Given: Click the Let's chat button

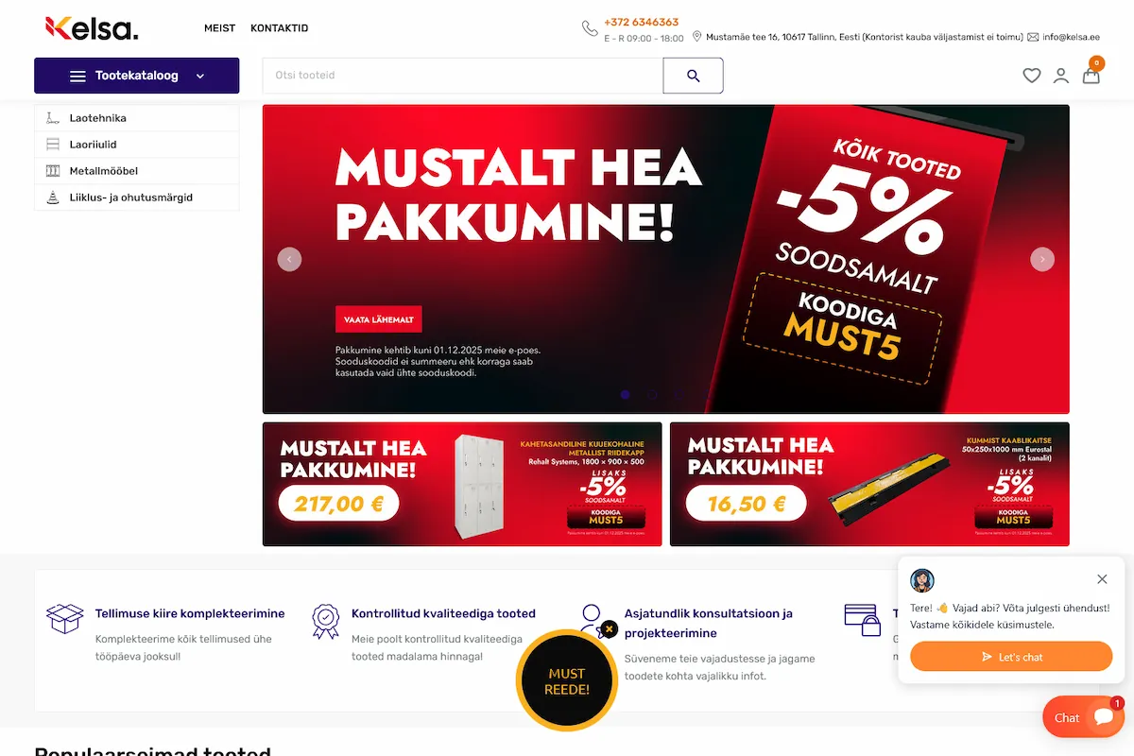Looking at the screenshot, I should click(x=1011, y=657).
